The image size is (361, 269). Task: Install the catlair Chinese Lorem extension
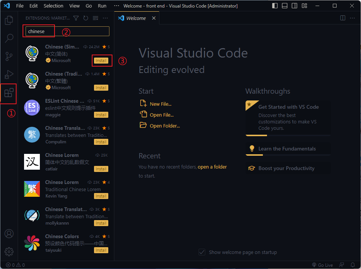[101, 169]
